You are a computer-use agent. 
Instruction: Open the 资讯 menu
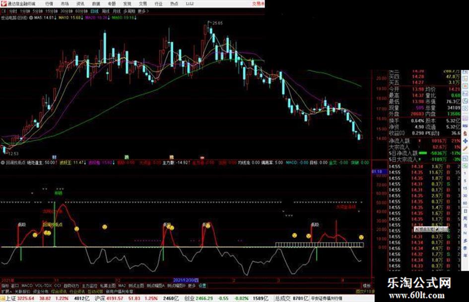coord(80,4)
